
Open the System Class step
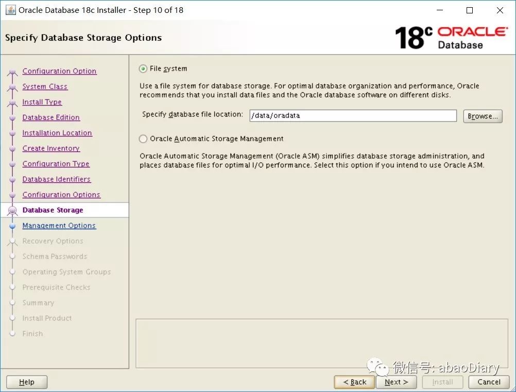click(x=45, y=87)
